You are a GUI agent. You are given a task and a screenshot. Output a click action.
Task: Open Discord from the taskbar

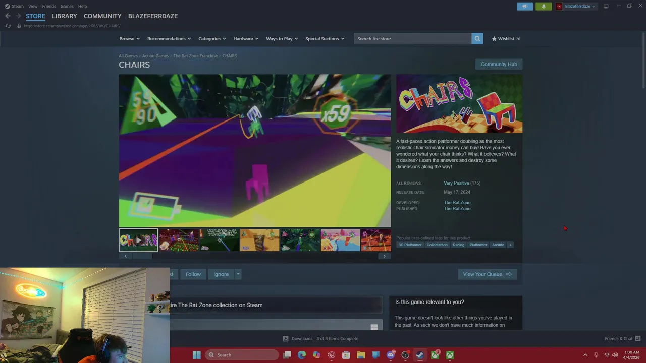click(x=391, y=355)
